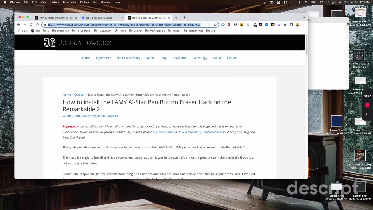Bookmark this page with the star icon
The height and width of the screenshot is (210, 373).
point(215,25)
